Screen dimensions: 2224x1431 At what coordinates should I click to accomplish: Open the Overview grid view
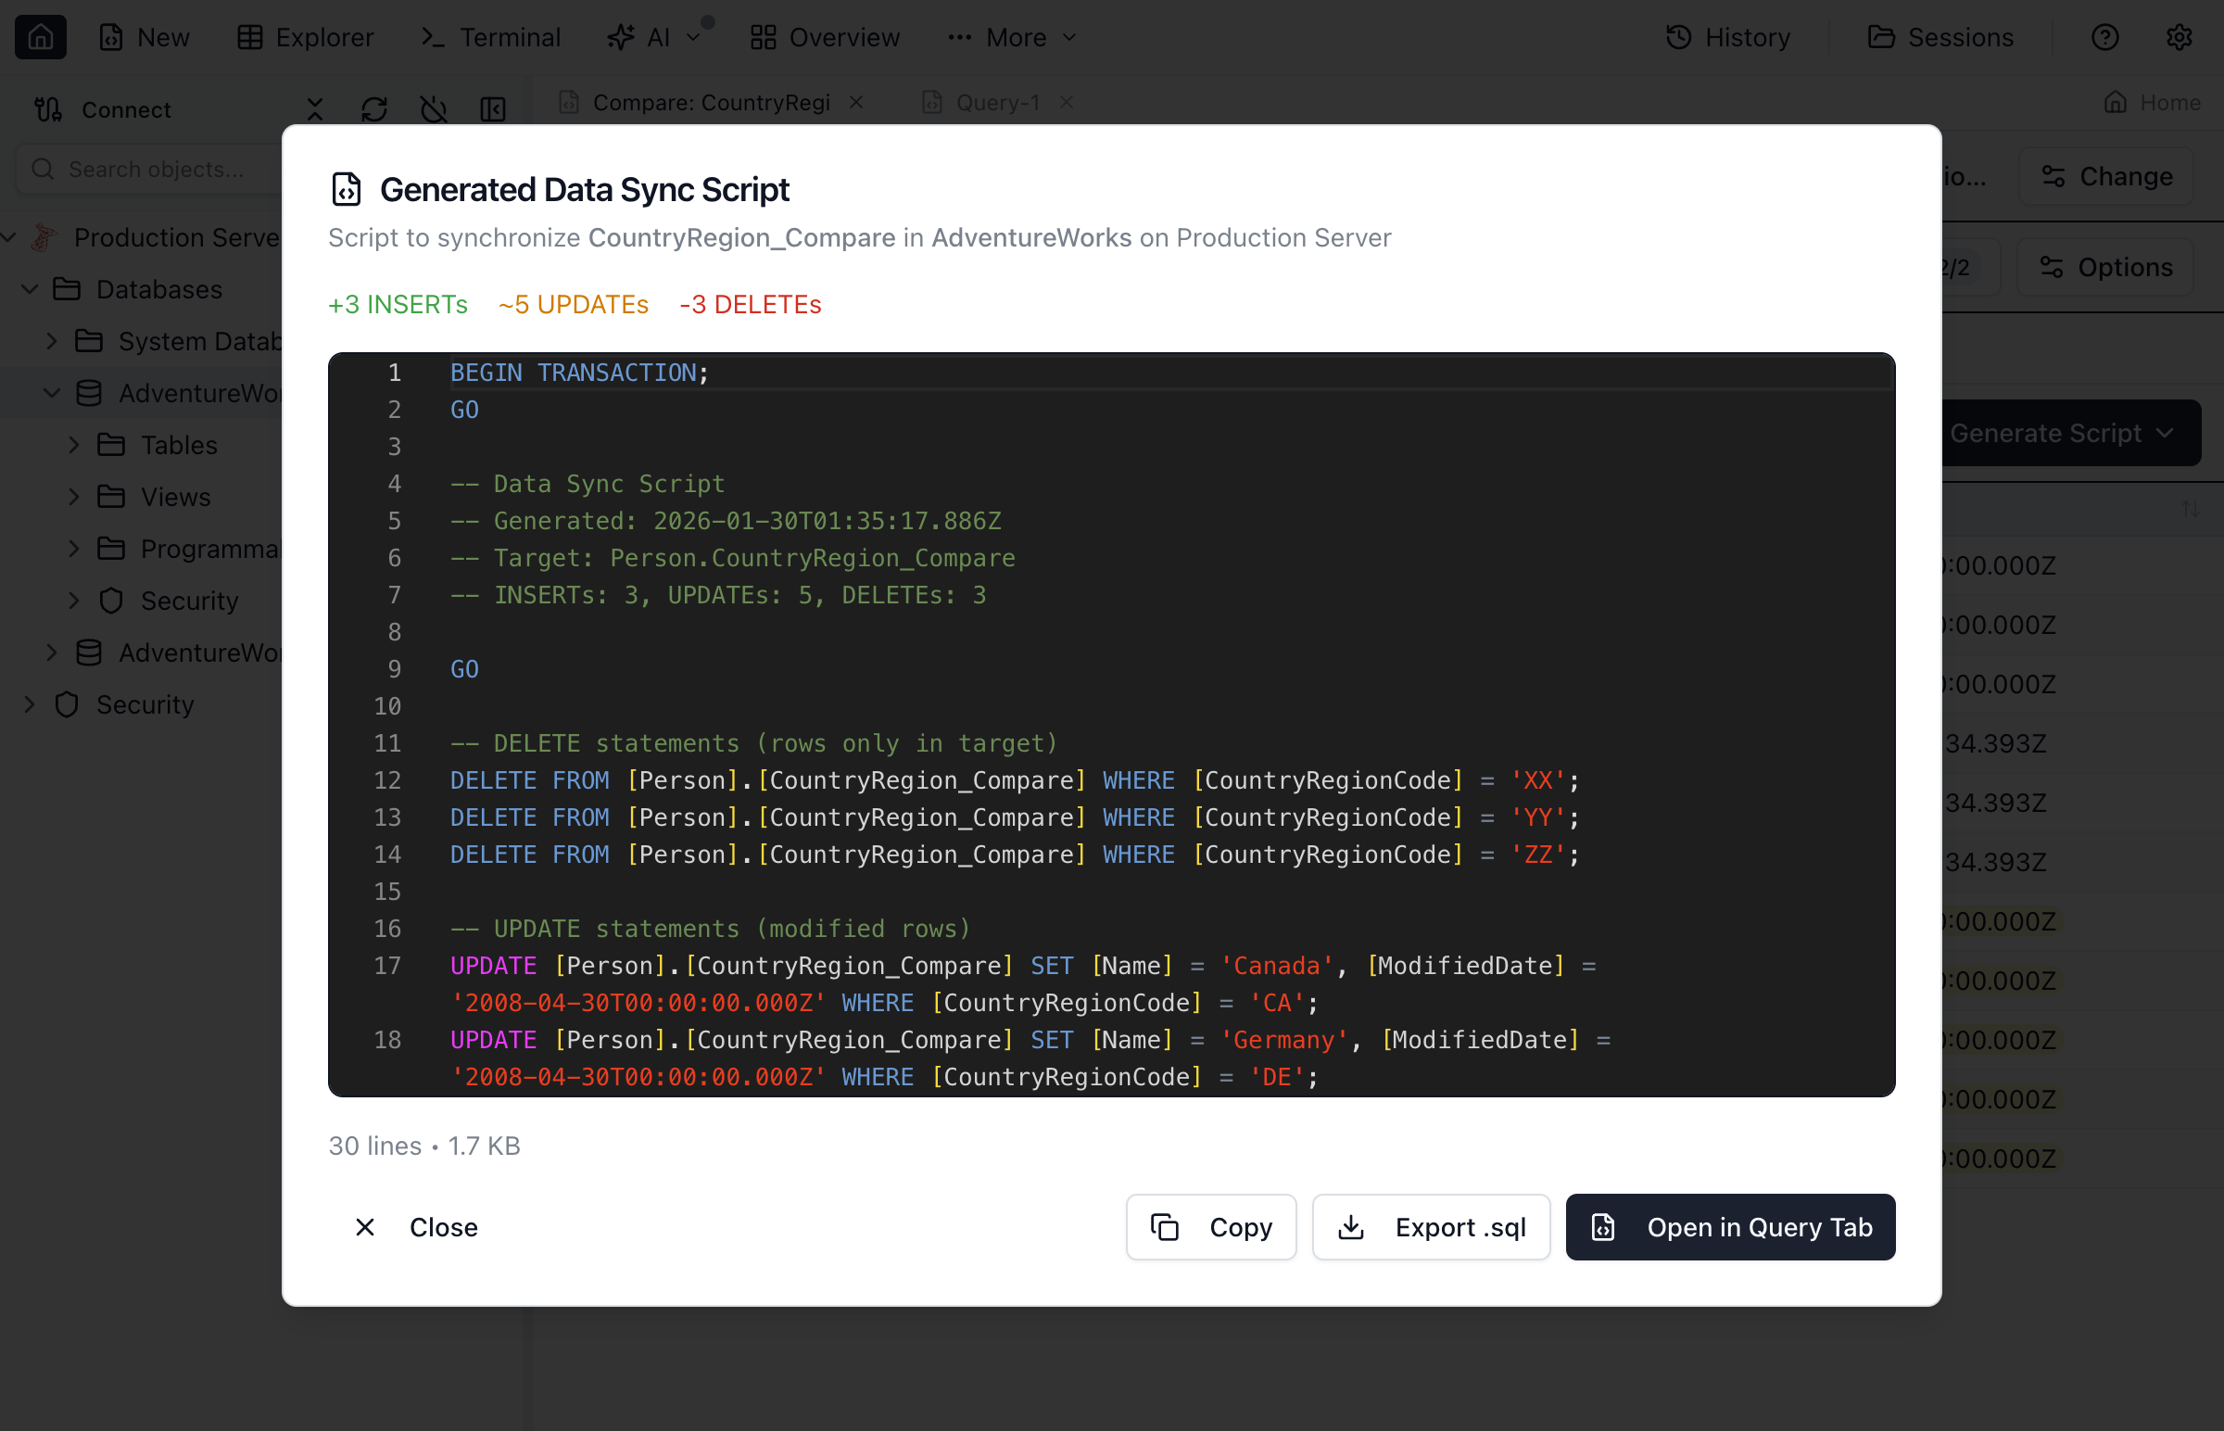pos(823,37)
